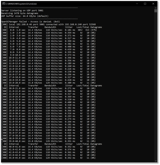
Task: Click the first 'Jitter' column header
Action: tap(69, 27)
